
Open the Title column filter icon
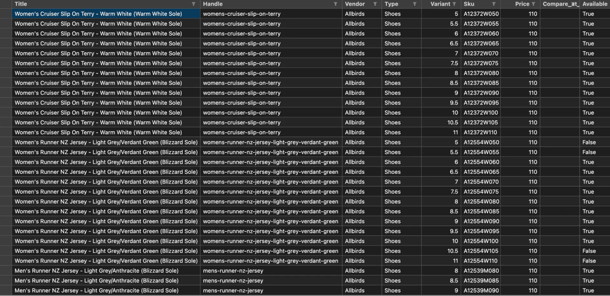(x=193, y=4)
